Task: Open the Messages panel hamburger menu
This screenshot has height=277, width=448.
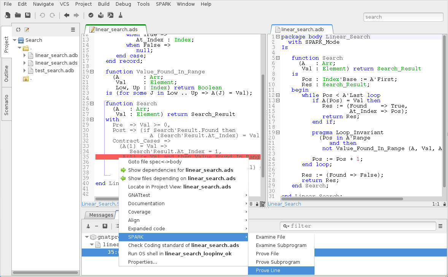Action: [x=440, y=226]
